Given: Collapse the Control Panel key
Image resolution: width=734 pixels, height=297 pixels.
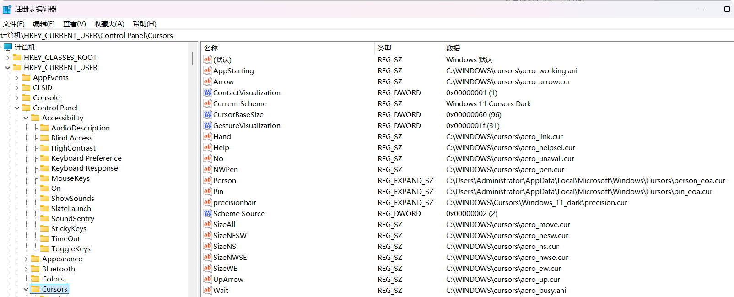Looking at the screenshot, I should [x=17, y=108].
